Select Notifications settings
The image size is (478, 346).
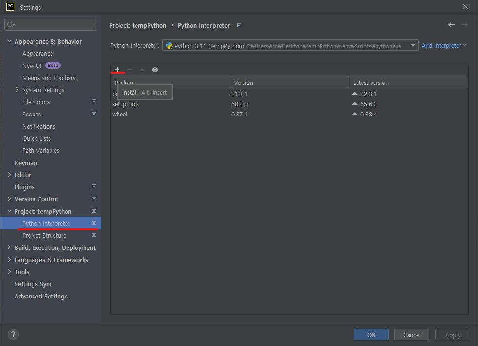coord(39,126)
